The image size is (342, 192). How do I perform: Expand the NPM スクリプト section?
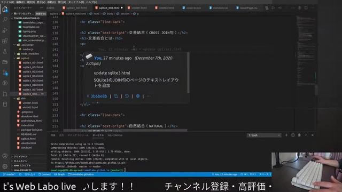(22, 165)
